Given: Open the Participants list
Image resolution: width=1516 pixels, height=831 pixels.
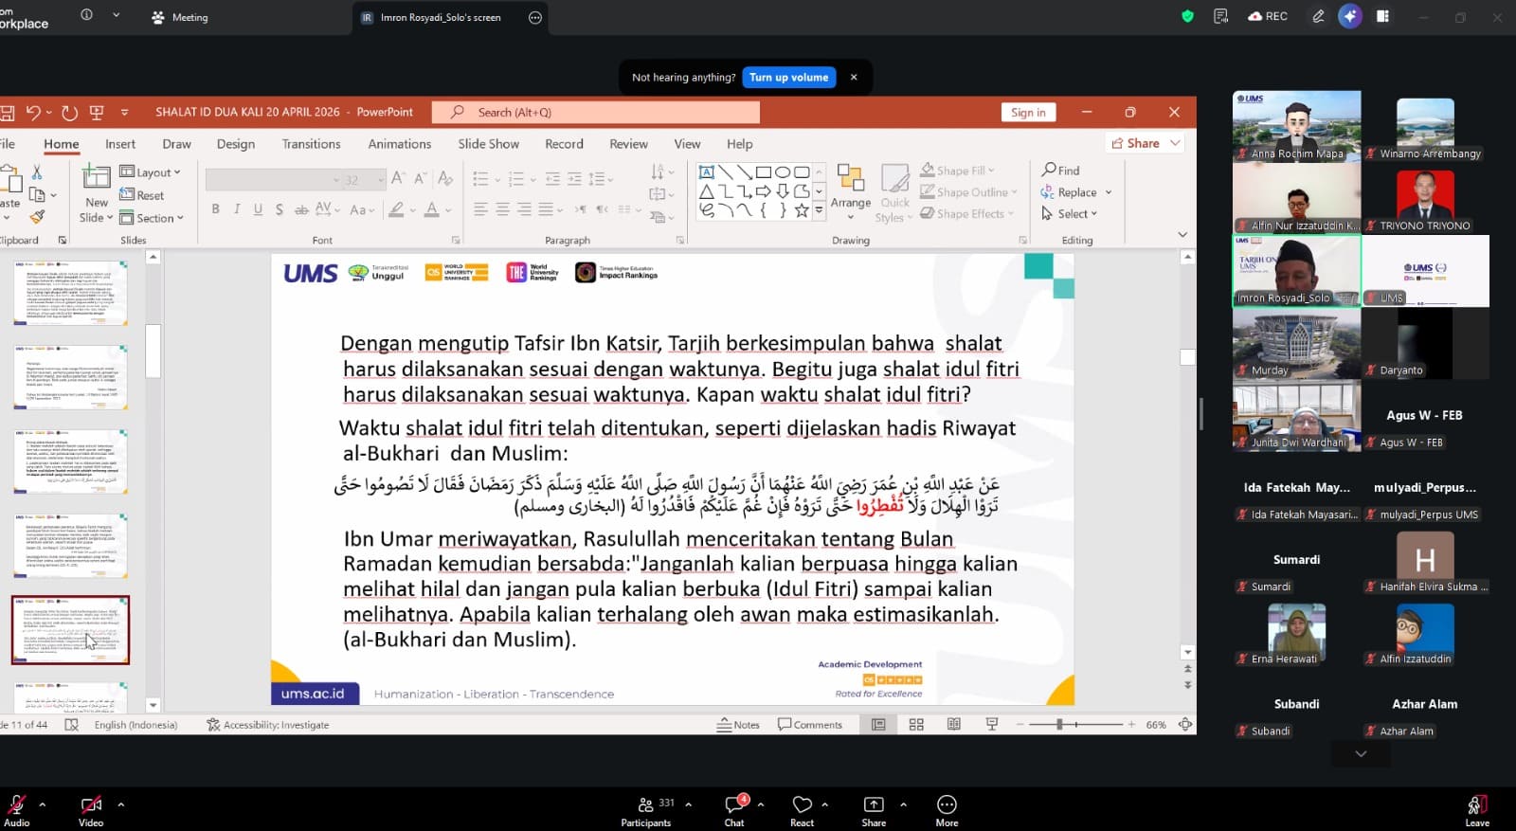Looking at the screenshot, I should (646, 811).
